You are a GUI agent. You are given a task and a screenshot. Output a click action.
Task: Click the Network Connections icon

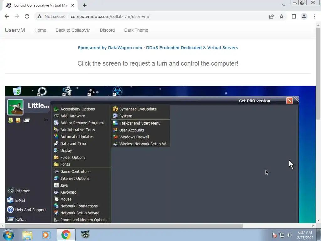pos(56,206)
